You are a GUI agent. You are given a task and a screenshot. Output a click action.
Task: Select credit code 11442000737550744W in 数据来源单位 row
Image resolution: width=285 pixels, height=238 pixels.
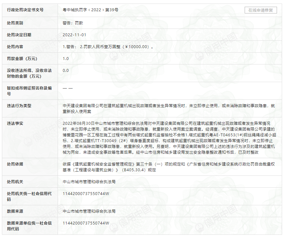click(86, 223)
